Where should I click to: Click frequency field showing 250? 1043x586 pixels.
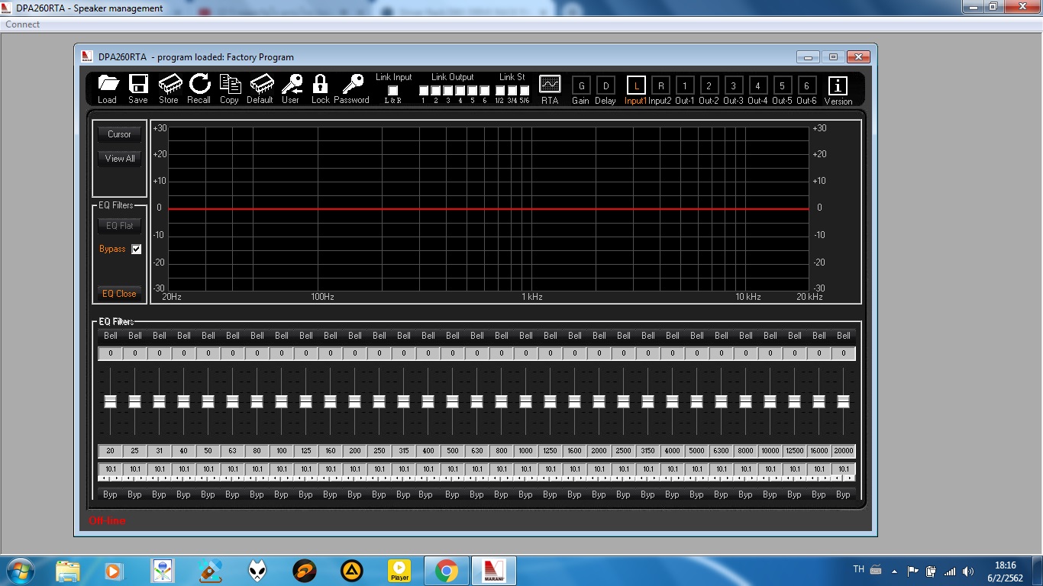[x=379, y=451]
